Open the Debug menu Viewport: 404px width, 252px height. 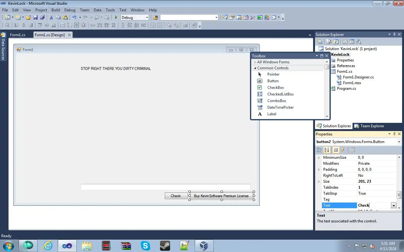pyautogui.click(x=70, y=10)
